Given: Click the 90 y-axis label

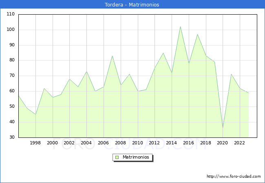Looking at the screenshot, I should [x=12, y=45].
